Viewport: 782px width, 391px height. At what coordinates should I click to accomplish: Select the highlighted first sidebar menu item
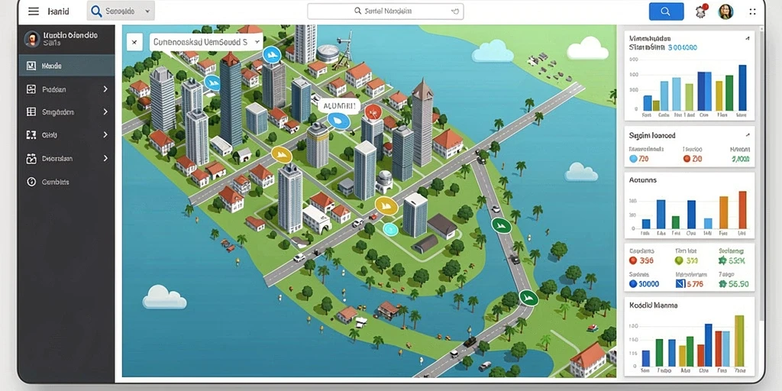point(67,66)
